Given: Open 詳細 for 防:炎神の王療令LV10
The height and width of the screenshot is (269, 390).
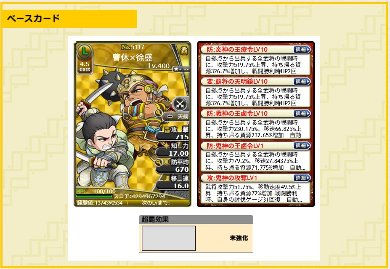Looking at the screenshot, I should (x=302, y=49).
